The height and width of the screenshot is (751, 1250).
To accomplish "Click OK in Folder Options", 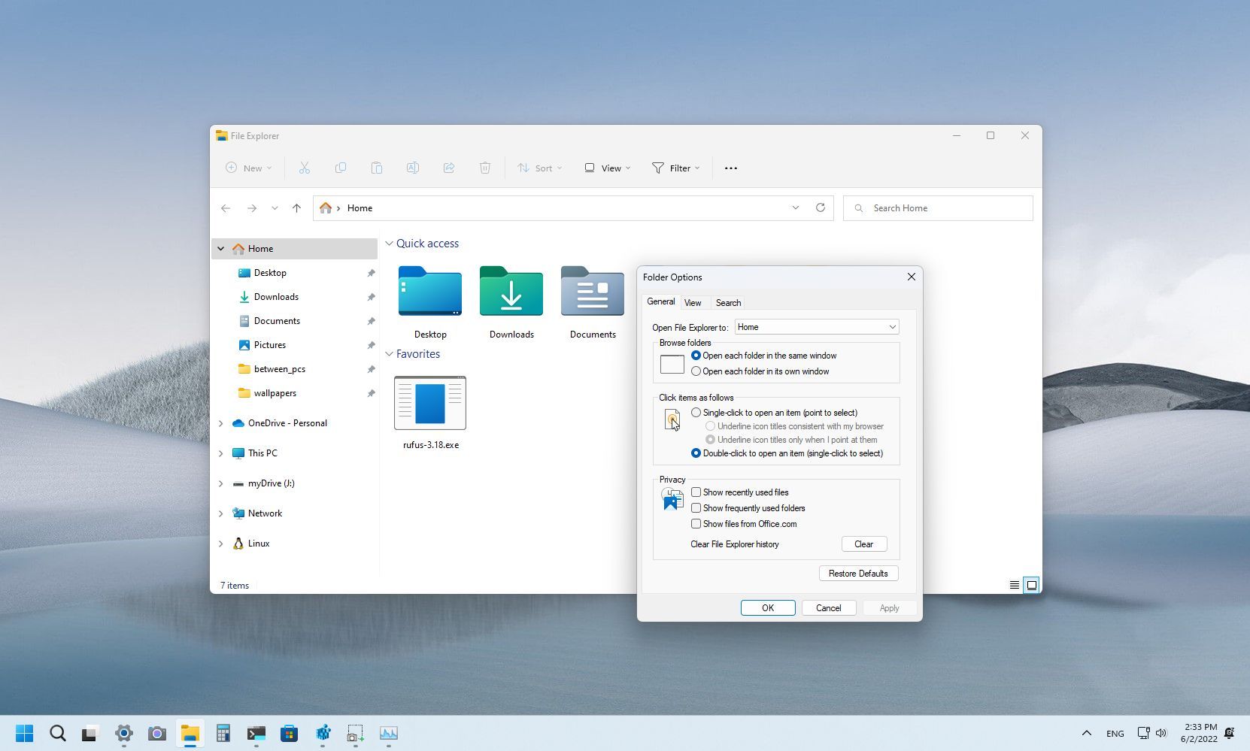I will tap(768, 608).
